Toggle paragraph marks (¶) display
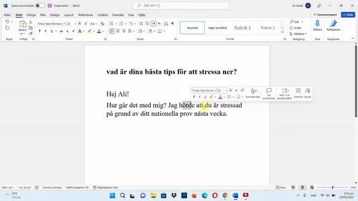Viewport: 358px width, 201px height. (x=173, y=23)
